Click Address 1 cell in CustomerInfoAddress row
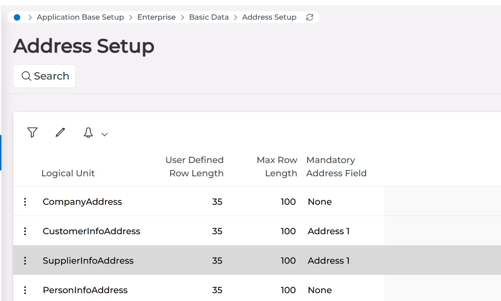Image resolution: width=501 pixels, height=301 pixels. coord(329,231)
